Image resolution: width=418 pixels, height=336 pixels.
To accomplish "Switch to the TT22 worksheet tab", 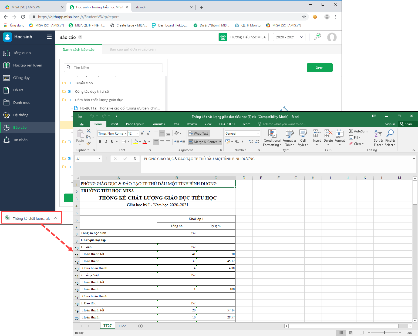I will pos(122,326).
